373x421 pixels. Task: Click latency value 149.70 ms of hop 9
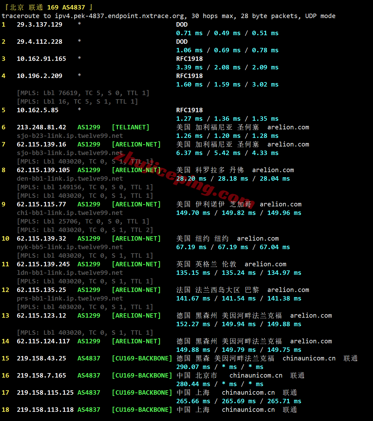[x=193, y=213]
